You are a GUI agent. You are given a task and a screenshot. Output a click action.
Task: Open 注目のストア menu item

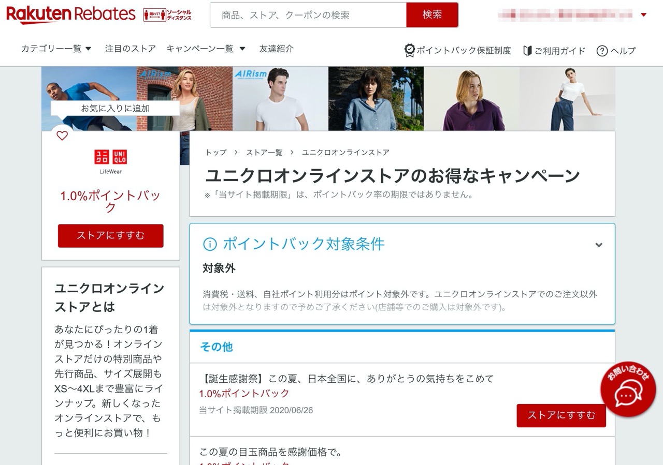[131, 49]
